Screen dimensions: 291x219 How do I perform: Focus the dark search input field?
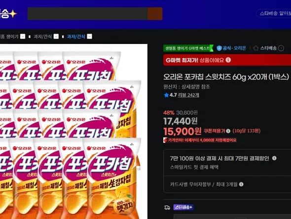tap(88, 14)
